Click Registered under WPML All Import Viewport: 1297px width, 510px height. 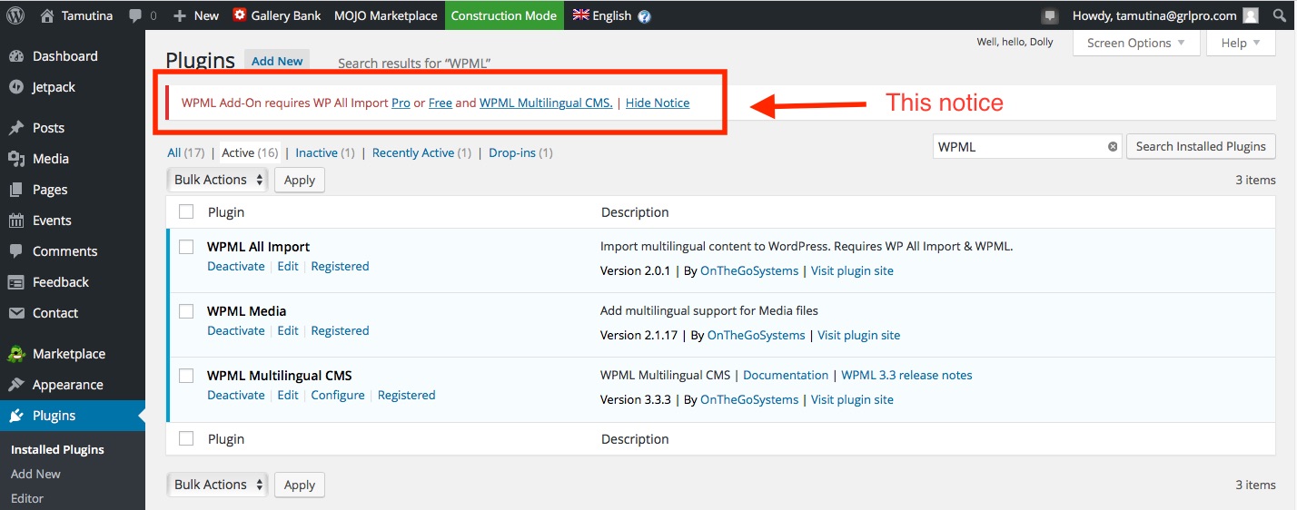(340, 266)
